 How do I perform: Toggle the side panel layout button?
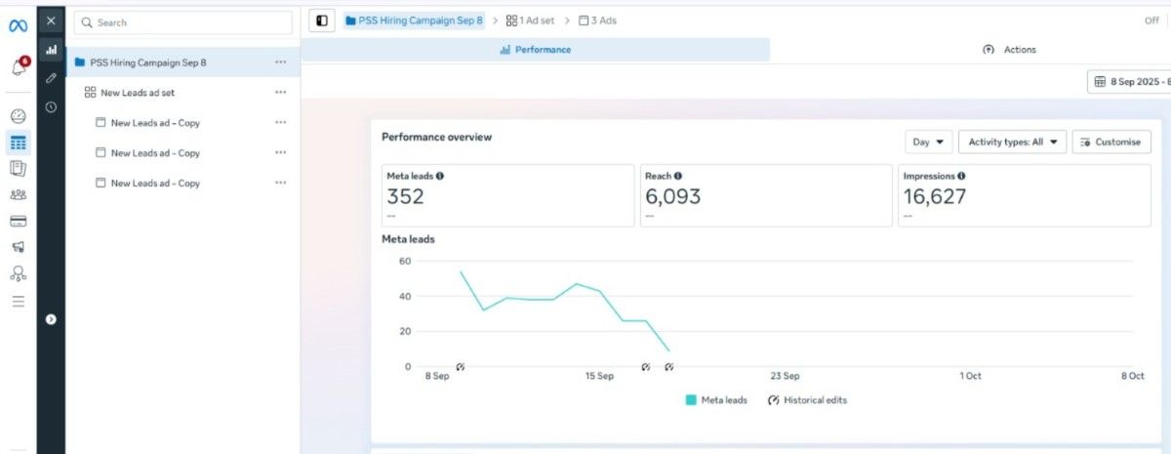click(322, 21)
